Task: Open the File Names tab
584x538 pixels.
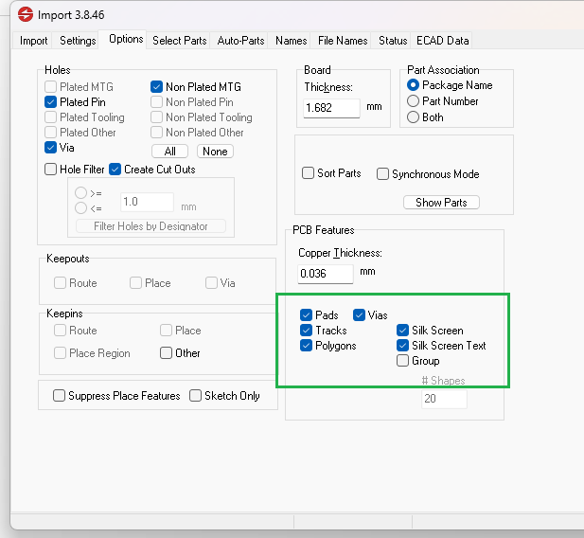Action: click(343, 41)
